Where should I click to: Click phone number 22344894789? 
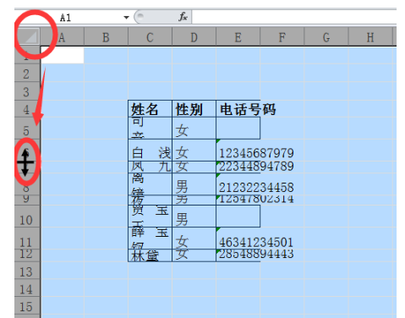point(256,166)
